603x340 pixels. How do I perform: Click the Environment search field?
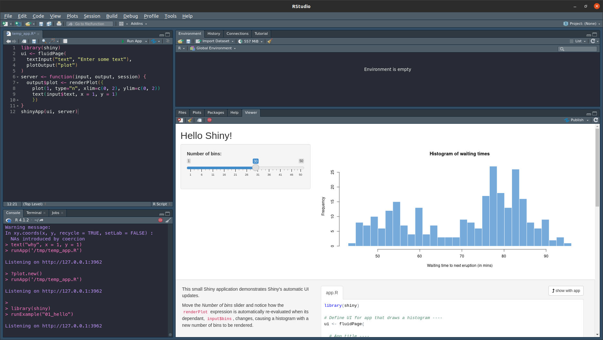580,49
